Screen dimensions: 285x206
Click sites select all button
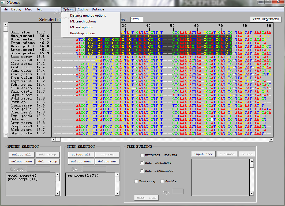[x=81, y=154]
